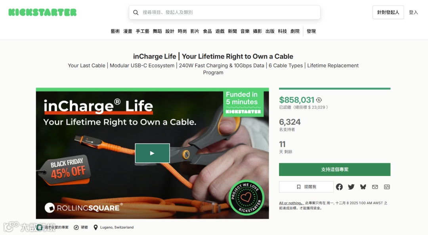The width and height of the screenshot is (428, 235).
Task: Share project via email envelope icon
Action: click(375, 187)
